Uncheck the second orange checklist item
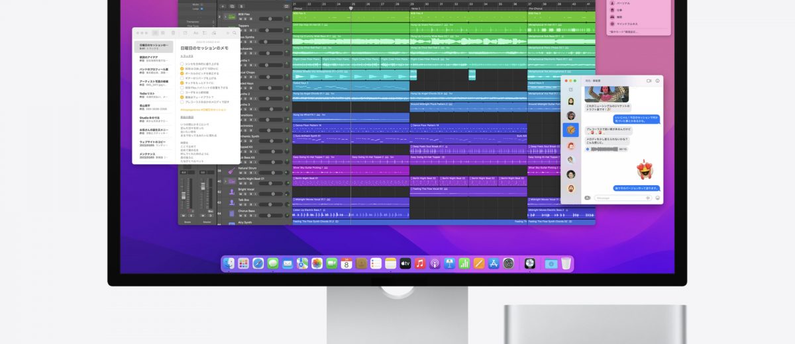The image size is (795, 344). pos(182,73)
